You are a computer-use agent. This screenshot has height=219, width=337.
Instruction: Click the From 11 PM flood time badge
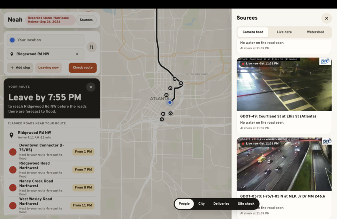pos(82,206)
